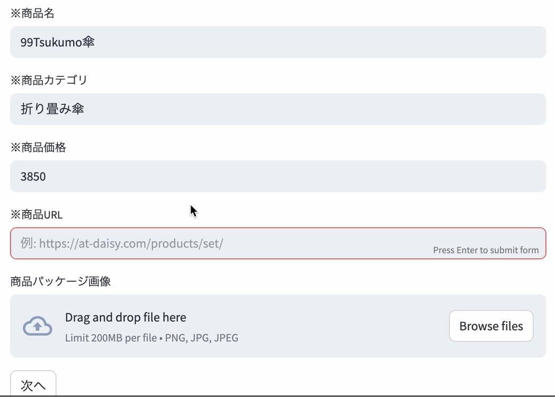Click the 'Drag and drop file here' text
The width and height of the screenshot is (555, 397).
pyautogui.click(x=126, y=317)
